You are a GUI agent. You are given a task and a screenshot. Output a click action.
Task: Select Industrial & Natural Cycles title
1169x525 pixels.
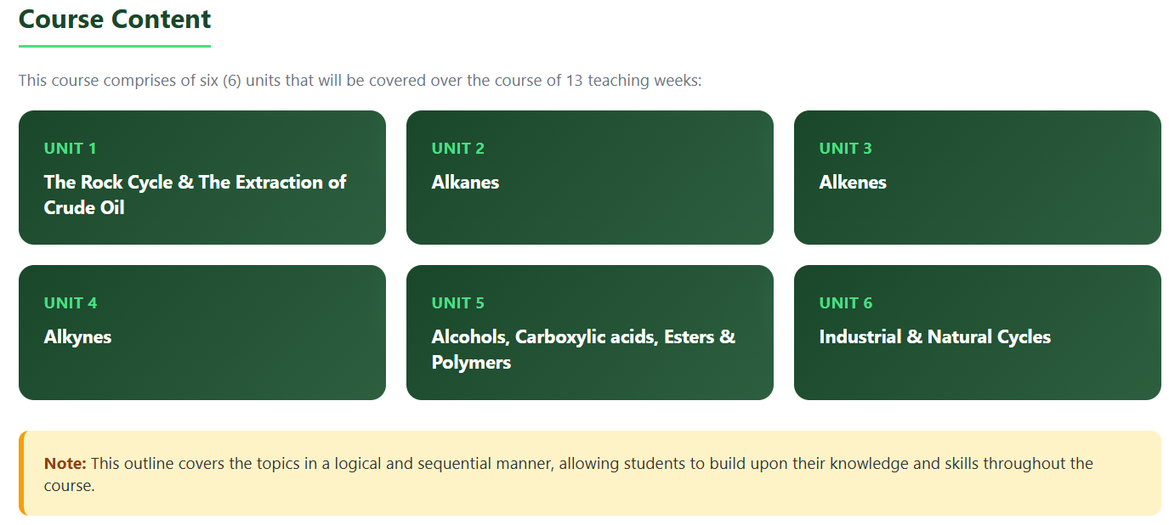tap(934, 337)
